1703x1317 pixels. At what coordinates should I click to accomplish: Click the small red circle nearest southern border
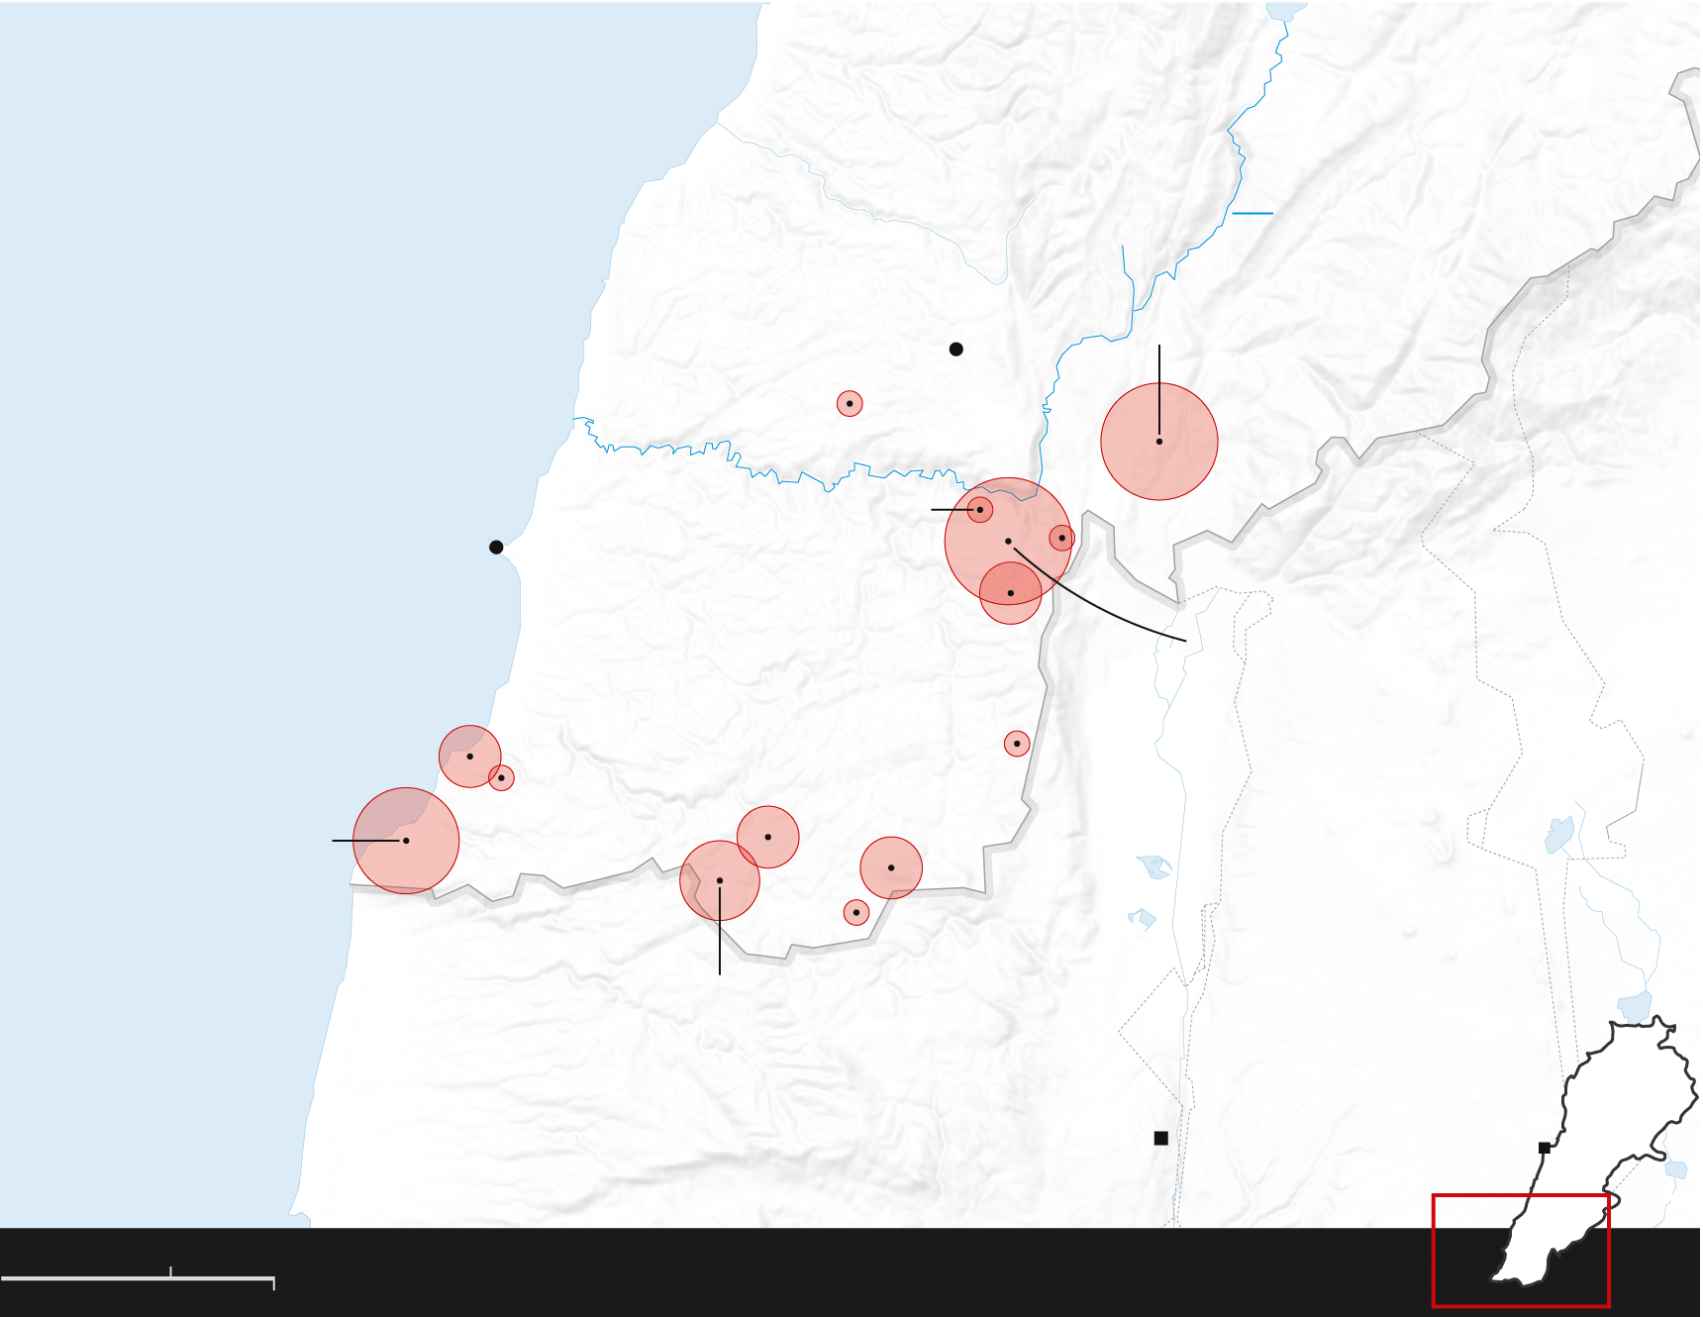click(x=855, y=912)
